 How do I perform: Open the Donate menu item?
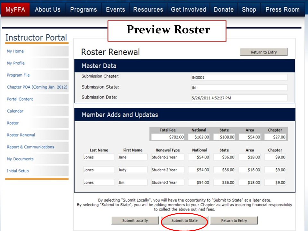tap(224, 9)
